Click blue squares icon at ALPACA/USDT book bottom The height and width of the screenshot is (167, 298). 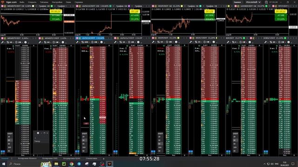115,152
